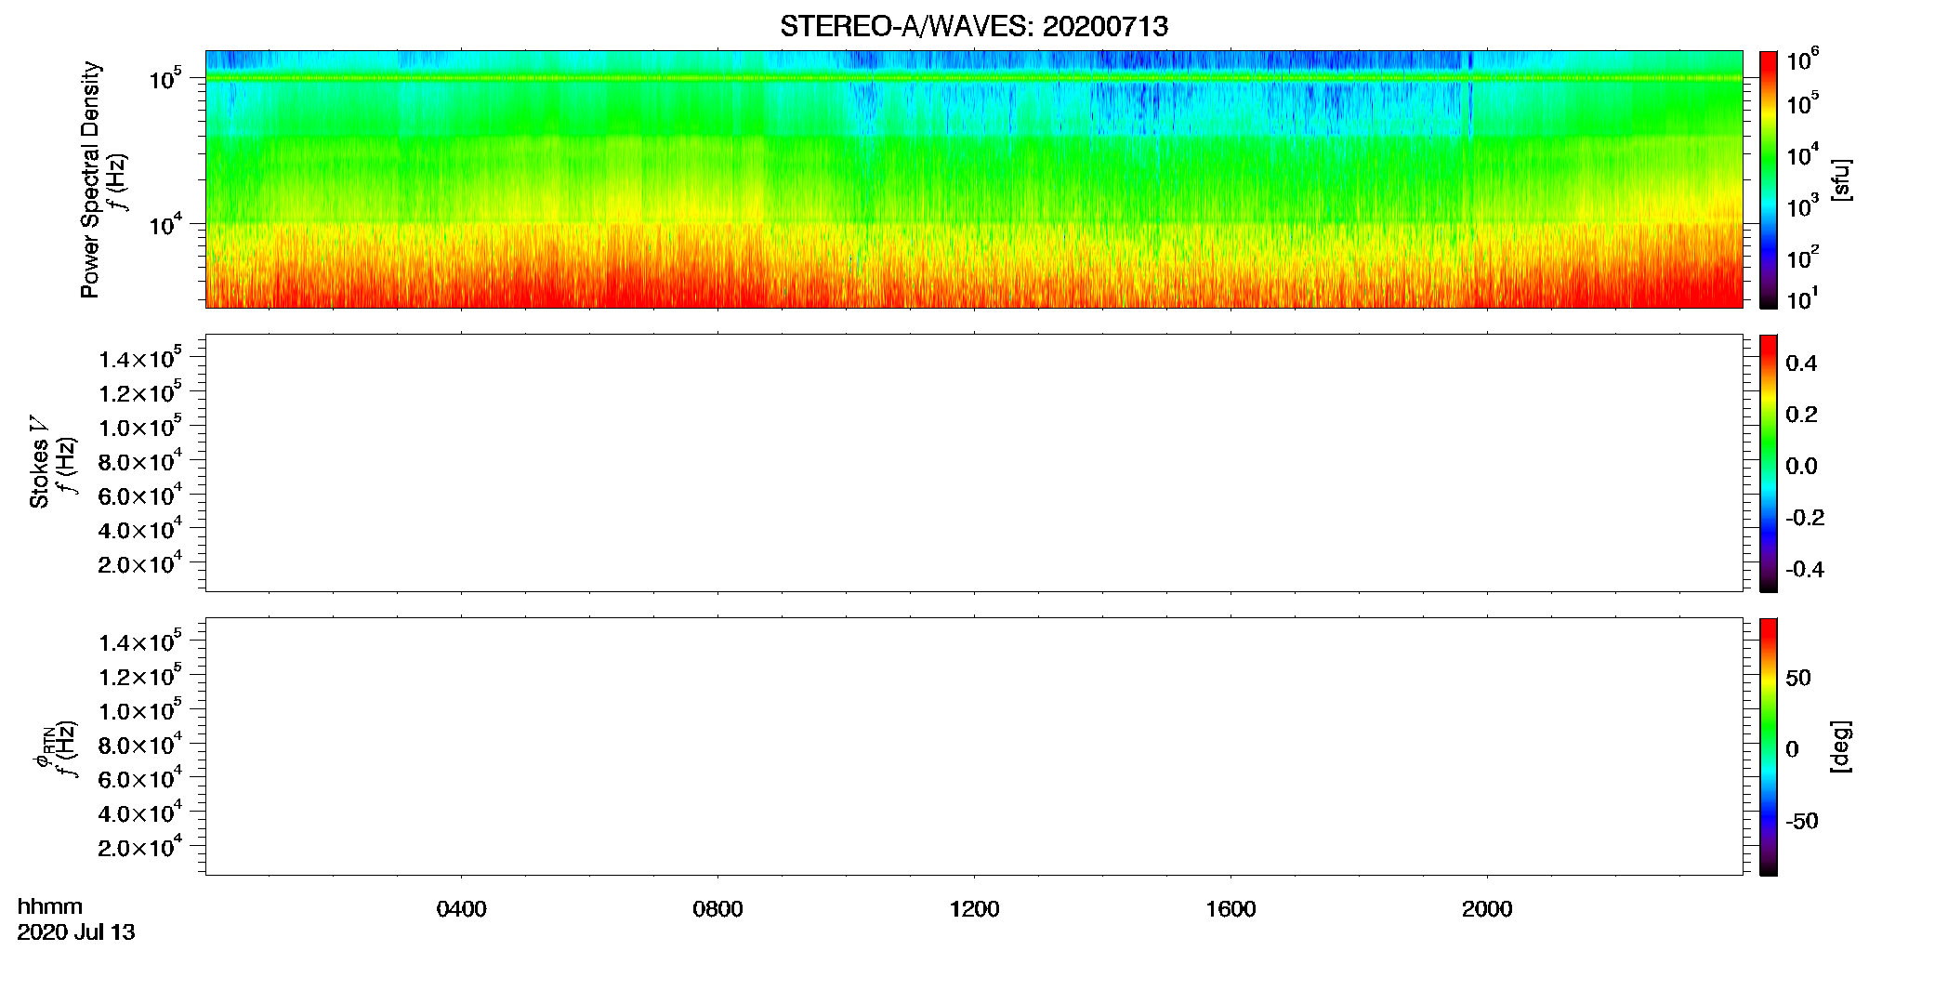Click the 10^1 label on sfu color bar
Image resolution: width=1948 pixels, height=1004 pixels.
pyautogui.click(x=1802, y=298)
